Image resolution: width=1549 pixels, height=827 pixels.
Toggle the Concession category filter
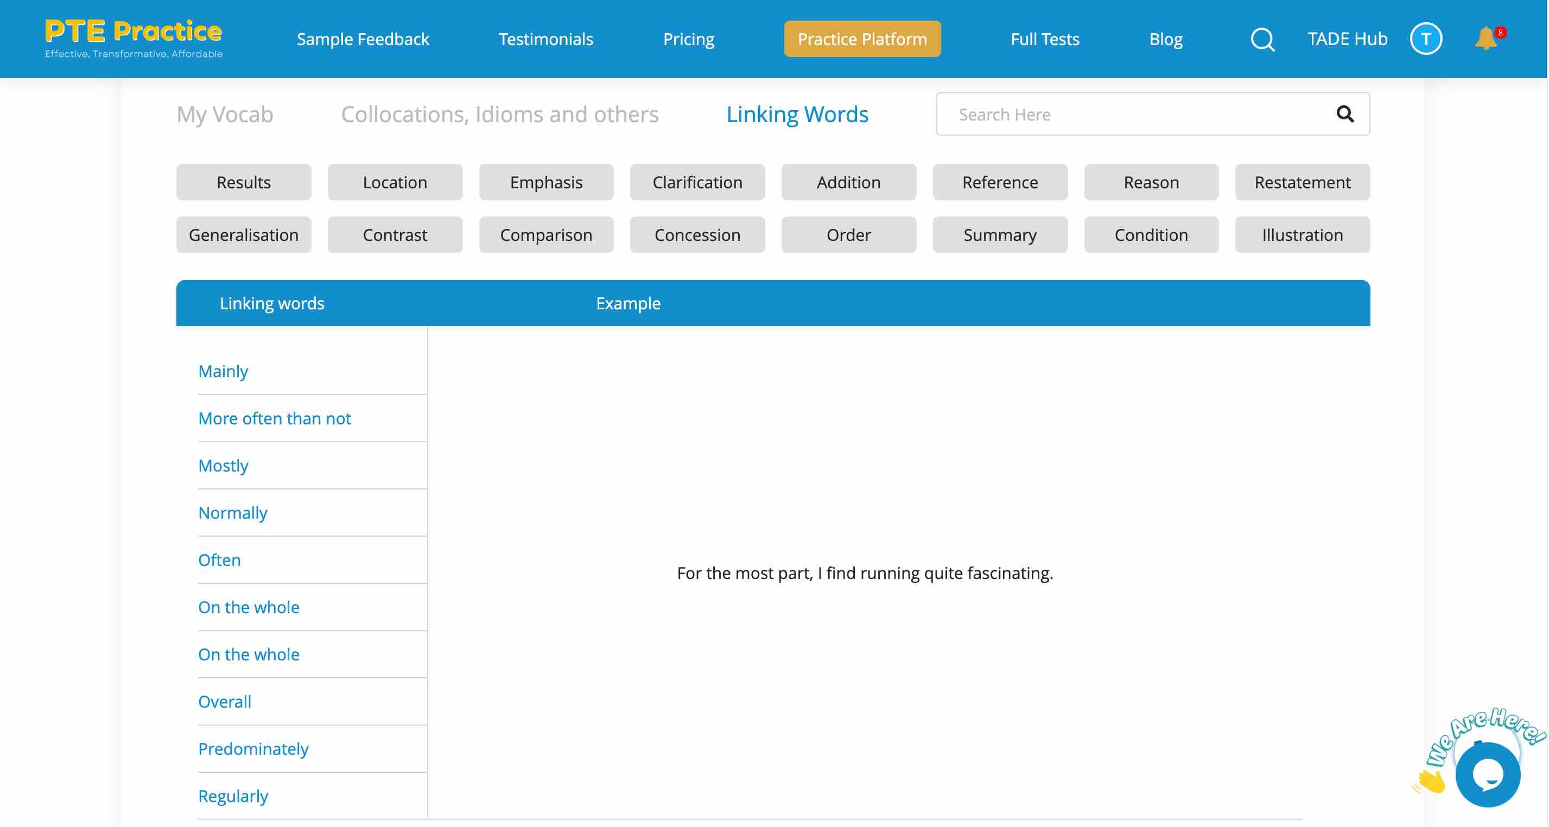coord(697,234)
